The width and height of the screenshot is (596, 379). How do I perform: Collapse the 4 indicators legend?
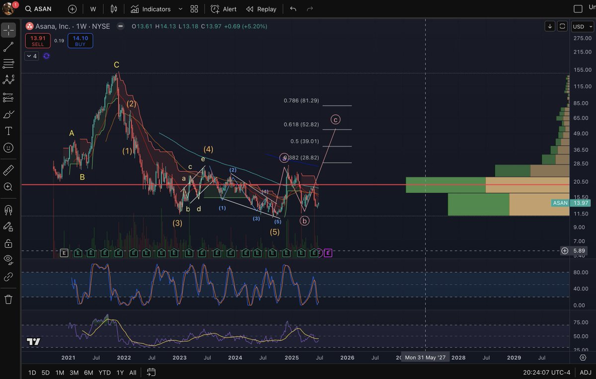click(31, 56)
